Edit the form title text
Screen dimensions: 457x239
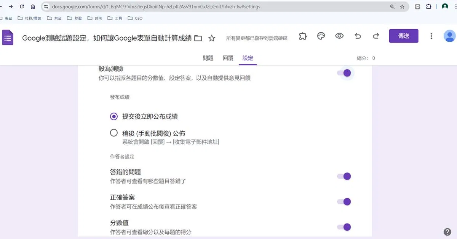click(107, 38)
